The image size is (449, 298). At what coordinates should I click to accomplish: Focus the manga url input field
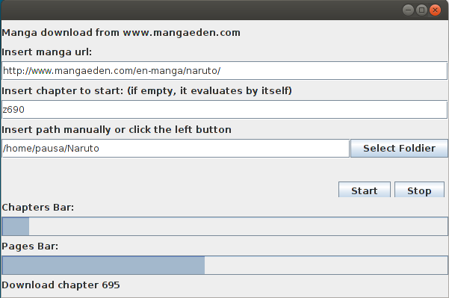pos(224,71)
